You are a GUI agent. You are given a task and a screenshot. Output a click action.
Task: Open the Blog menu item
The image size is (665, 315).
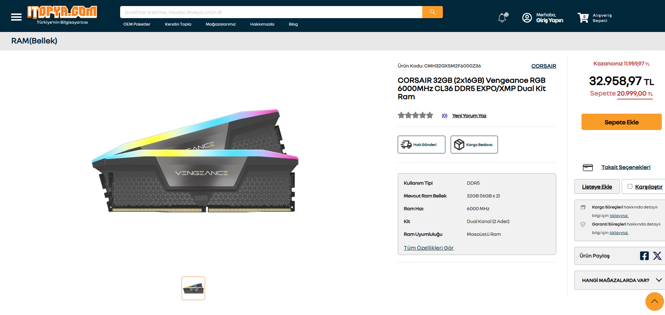pyautogui.click(x=293, y=24)
